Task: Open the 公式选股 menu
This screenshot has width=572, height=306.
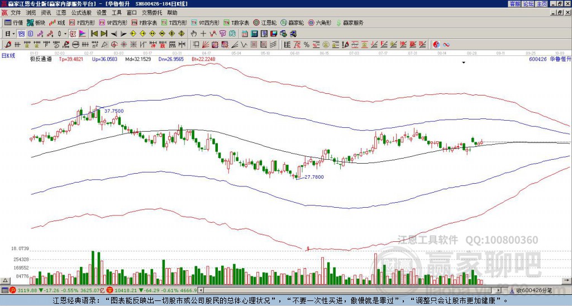Action: (81, 13)
